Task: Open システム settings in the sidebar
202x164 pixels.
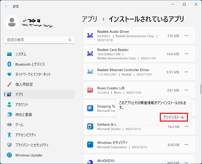Action: (x=40, y=54)
